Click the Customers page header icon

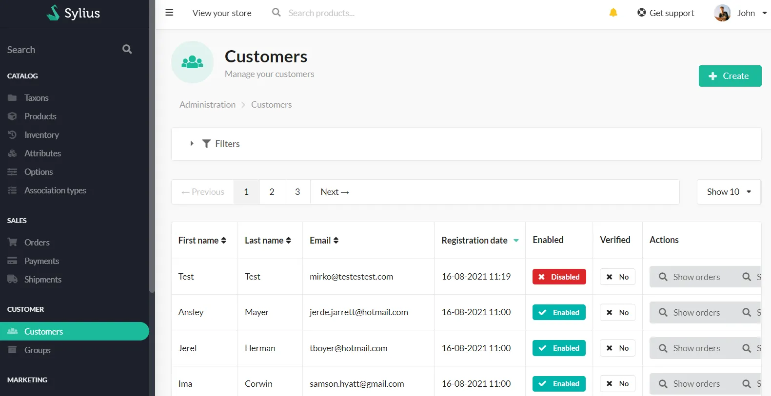click(x=192, y=62)
